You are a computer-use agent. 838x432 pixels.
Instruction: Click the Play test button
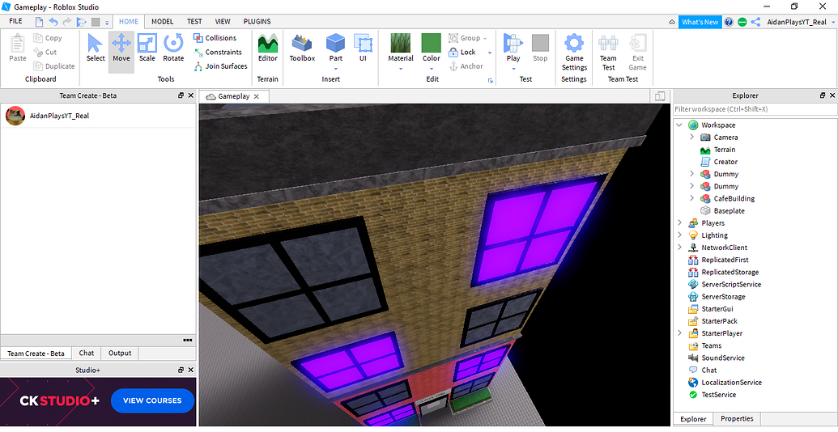tap(513, 48)
